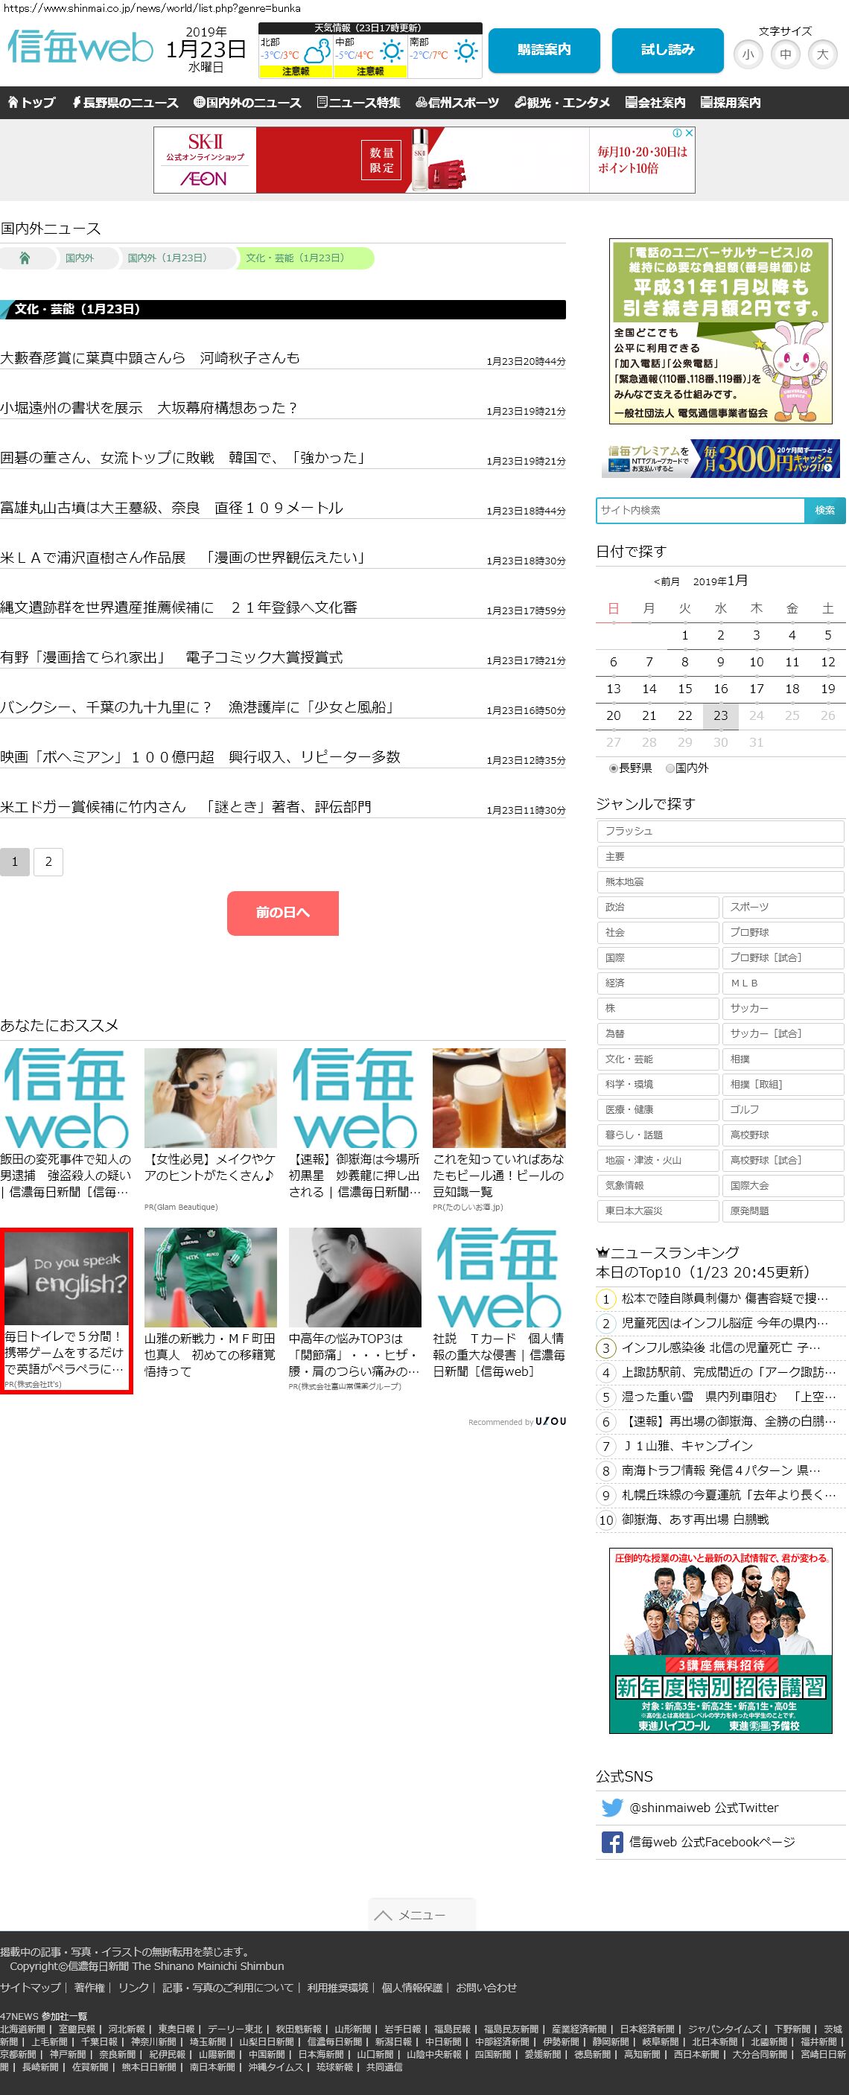Open the beer glasses article thumbnail
The width and height of the screenshot is (849, 2095).
point(498,1098)
